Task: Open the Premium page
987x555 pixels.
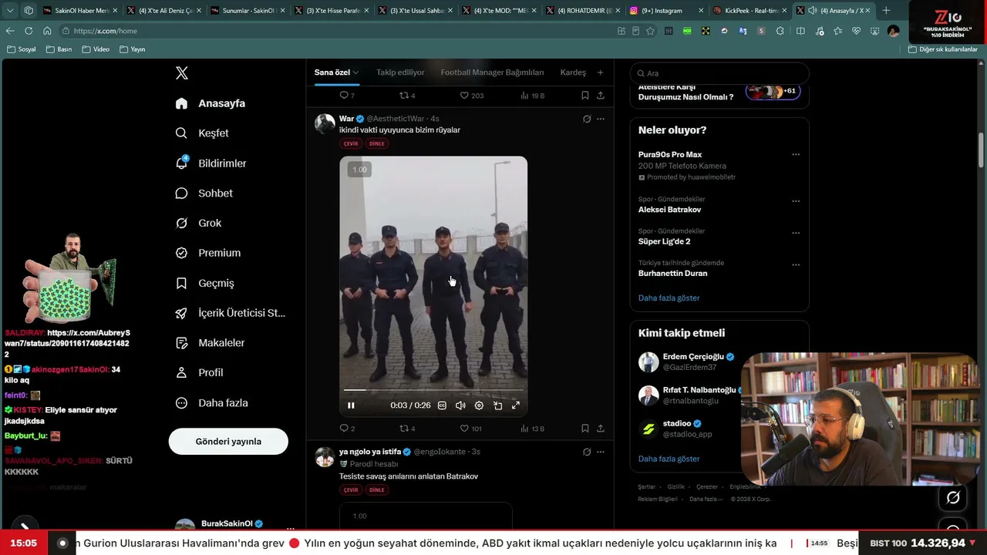Action: (207, 253)
